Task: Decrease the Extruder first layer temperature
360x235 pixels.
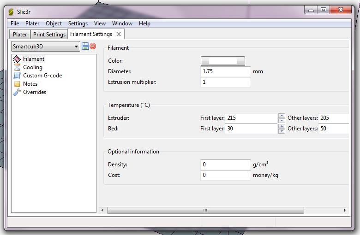Action: click(x=282, y=121)
